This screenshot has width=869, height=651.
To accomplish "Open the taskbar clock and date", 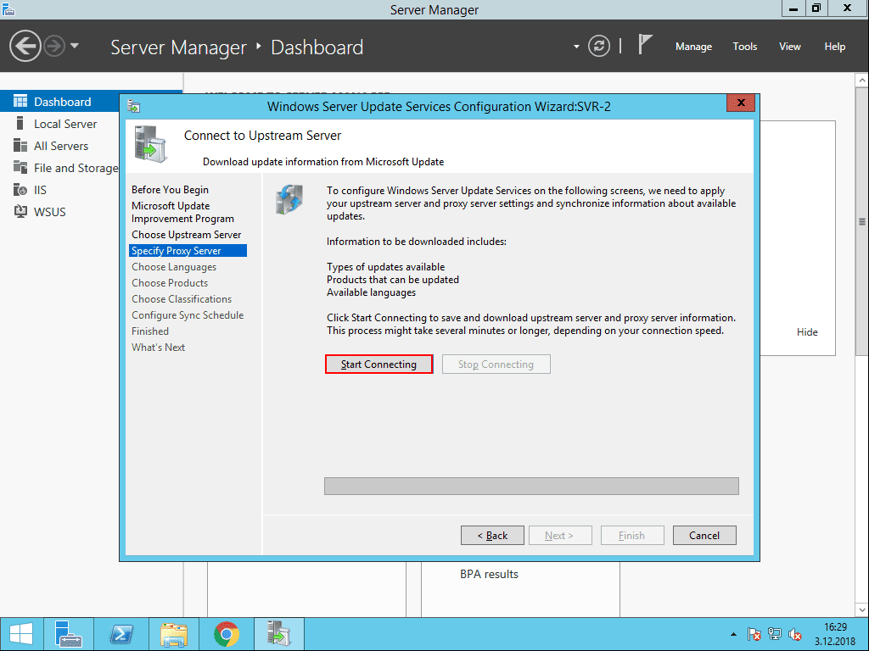I will tap(835, 634).
